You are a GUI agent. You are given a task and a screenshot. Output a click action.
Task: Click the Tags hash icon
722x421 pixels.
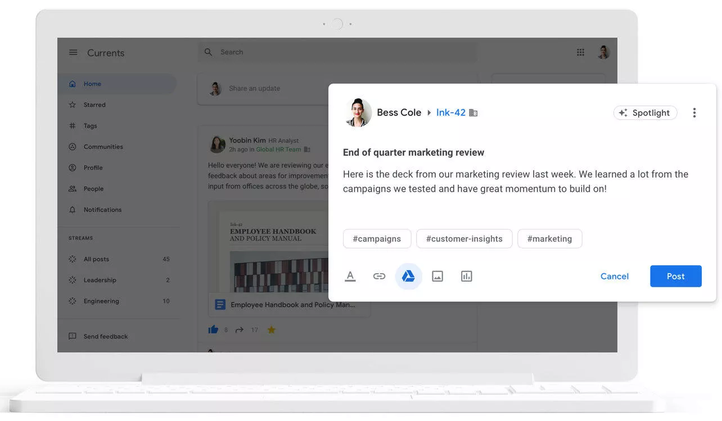click(x=72, y=126)
